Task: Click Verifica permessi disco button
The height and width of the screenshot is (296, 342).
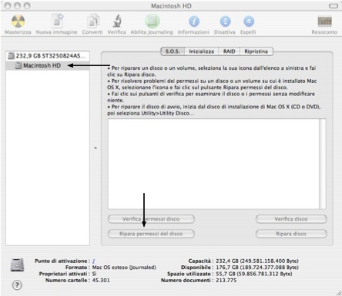Action: tap(151, 219)
